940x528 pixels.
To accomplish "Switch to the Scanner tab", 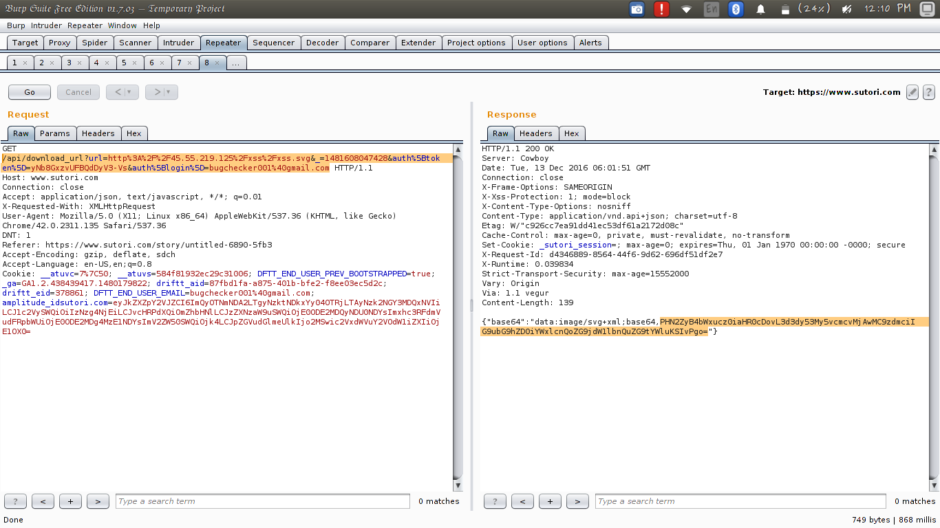I will click(x=136, y=43).
